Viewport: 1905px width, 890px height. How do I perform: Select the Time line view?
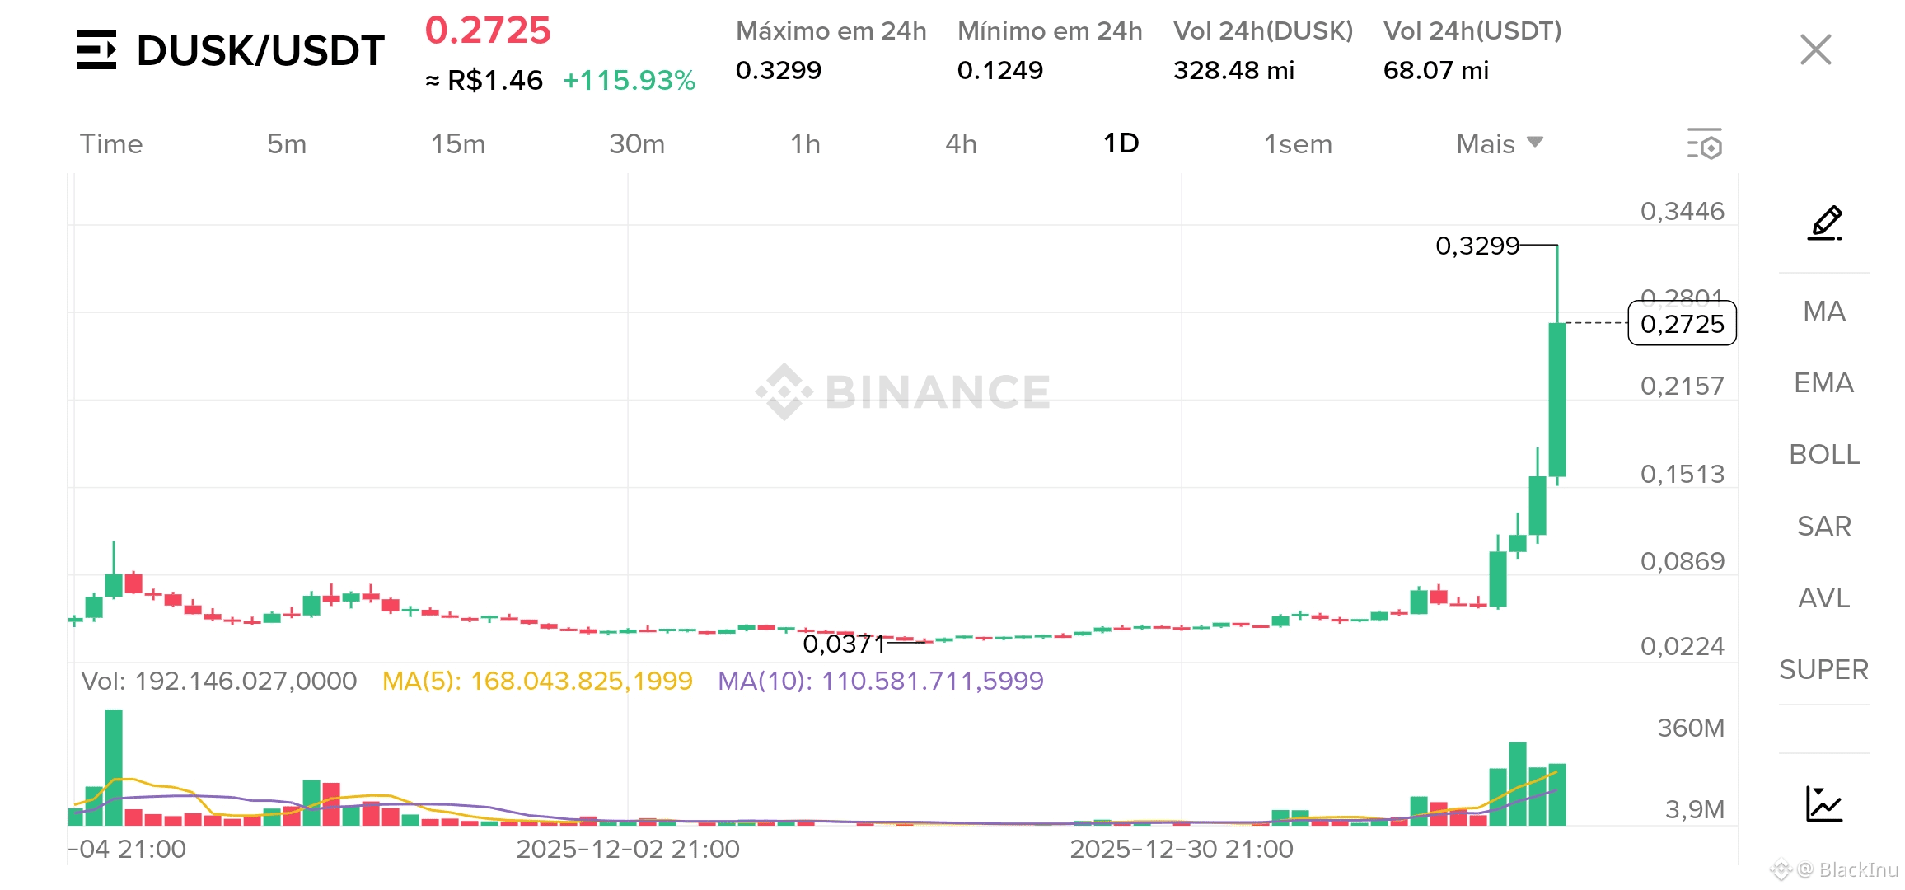[x=111, y=144]
